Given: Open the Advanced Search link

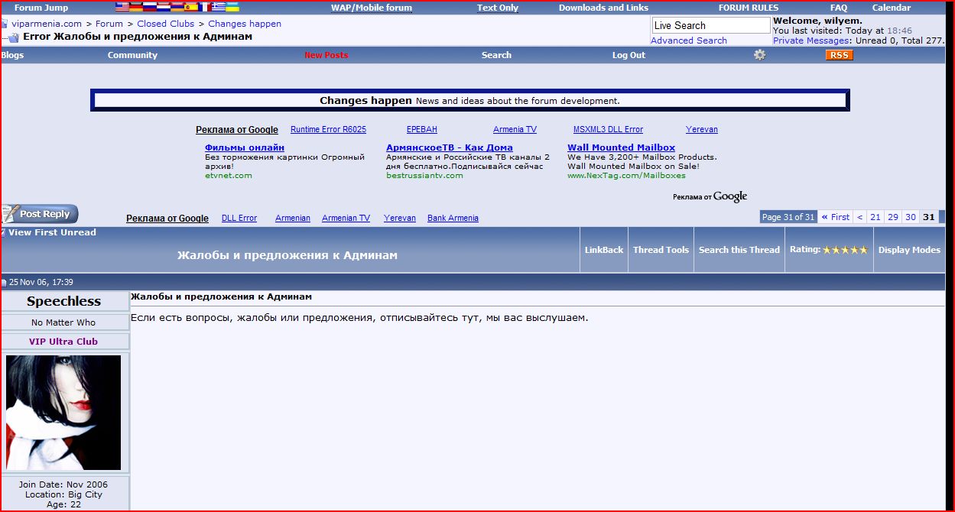Looking at the screenshot, I should (689, 41).
